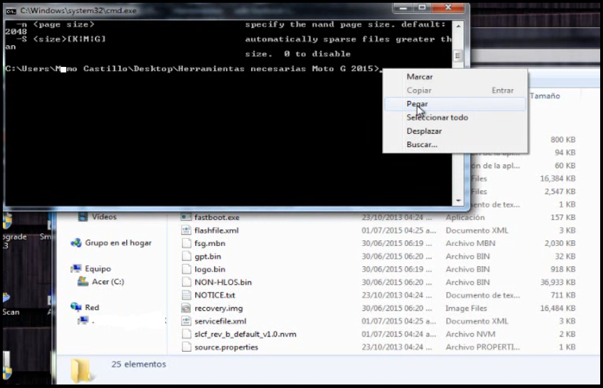Click Archivo MBN type of fsg.mbn
This screenshot has height=388, width=603.
[x=471, y=244]
